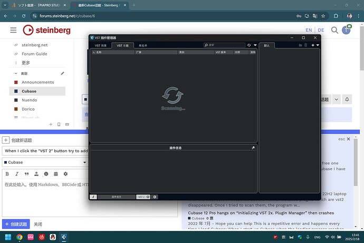Open the user profile avatar menu
Screen dimensions: 364x243
point(346,30)
